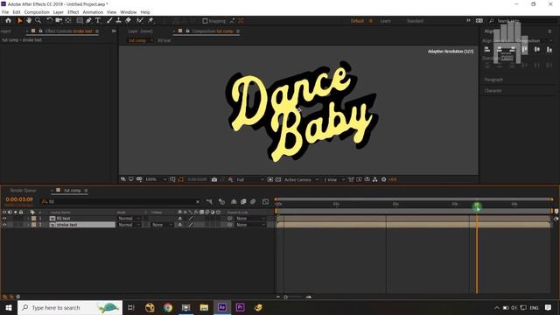Expand the fill text layer properties

28,218
